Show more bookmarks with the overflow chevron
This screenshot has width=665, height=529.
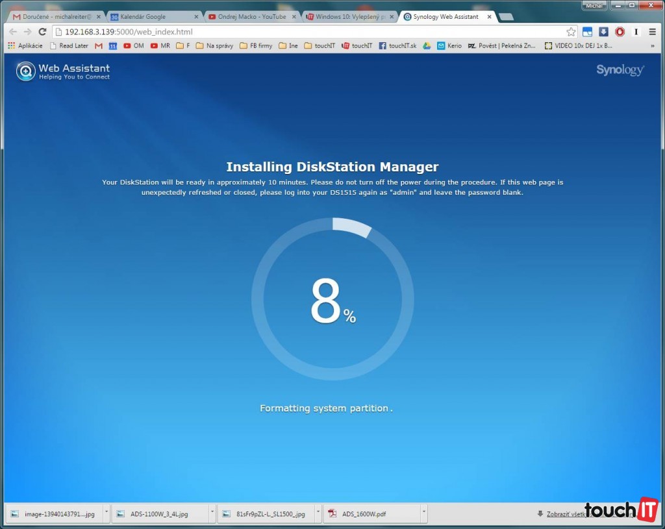point(652,46)
